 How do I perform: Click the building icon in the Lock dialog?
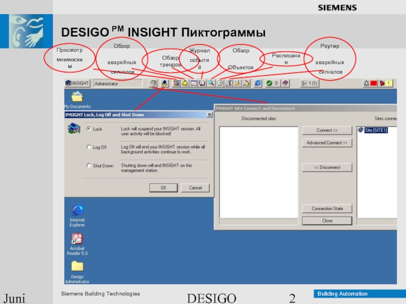[x=74, y=129]
